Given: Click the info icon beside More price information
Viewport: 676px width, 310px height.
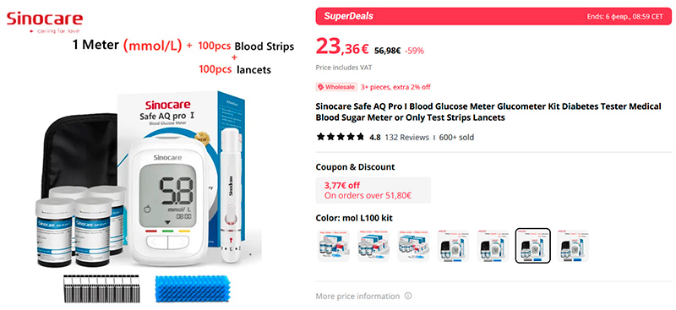Looking at the screenshot, I should [x=408, y=296].
